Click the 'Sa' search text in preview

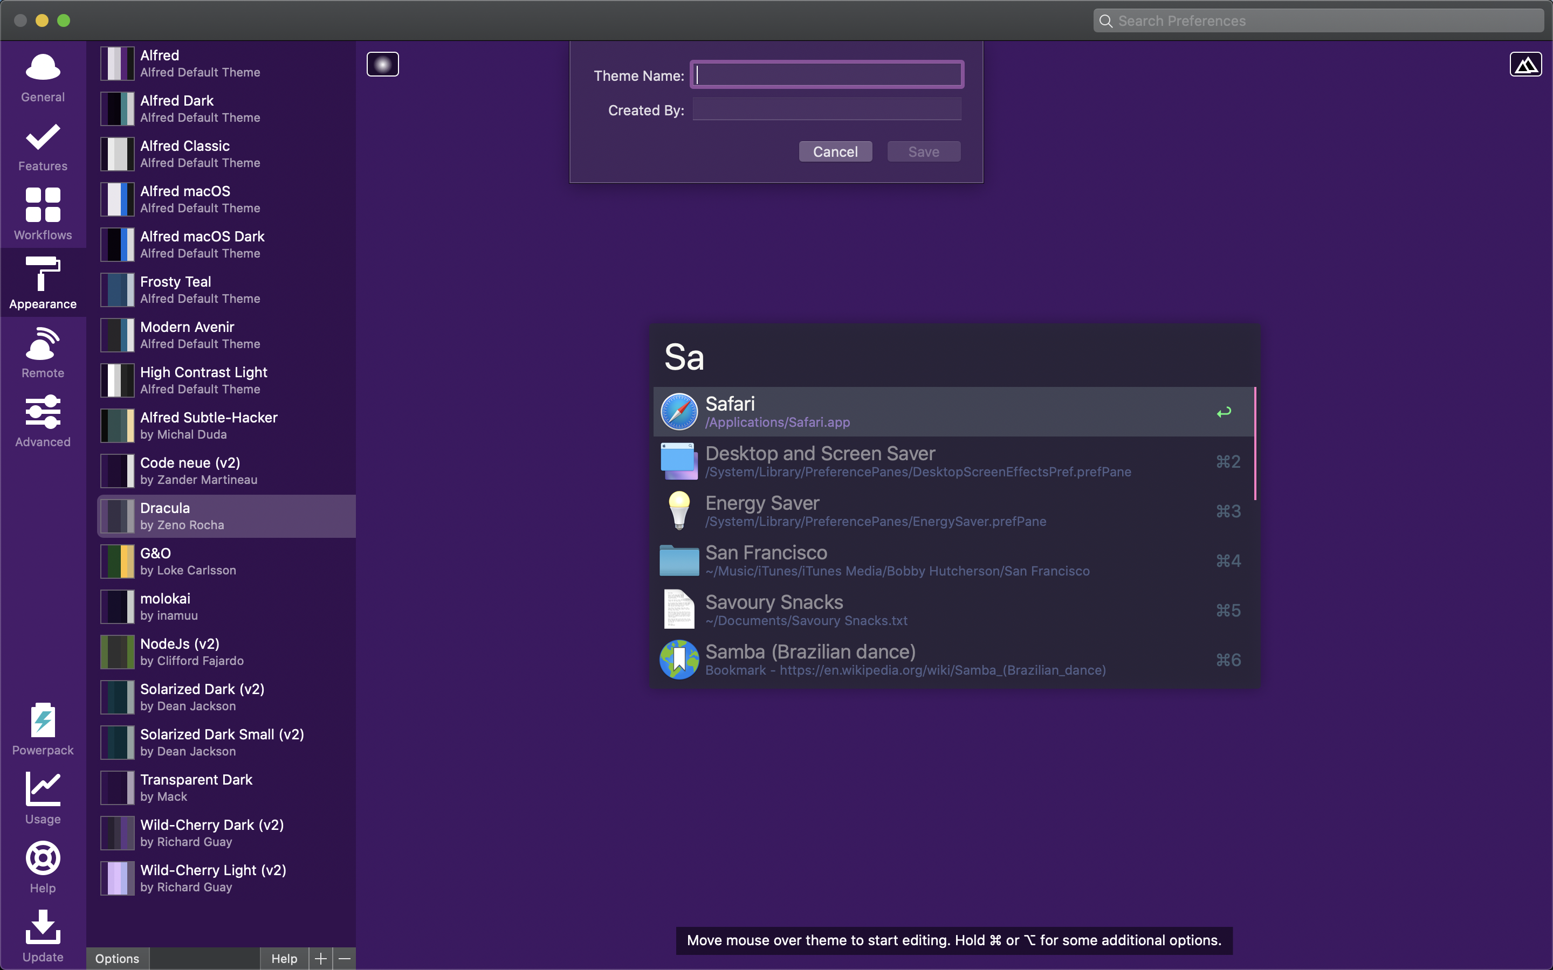684,357
